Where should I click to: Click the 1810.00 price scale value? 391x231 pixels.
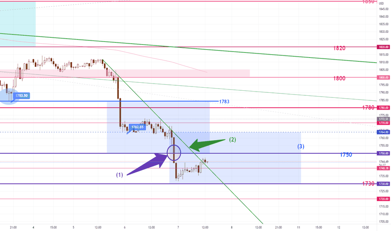click(x=384, y=62)
